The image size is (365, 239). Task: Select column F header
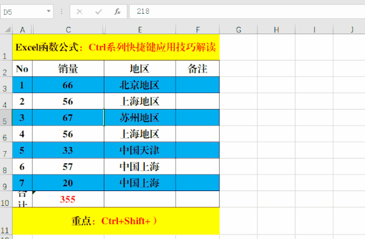198,30
